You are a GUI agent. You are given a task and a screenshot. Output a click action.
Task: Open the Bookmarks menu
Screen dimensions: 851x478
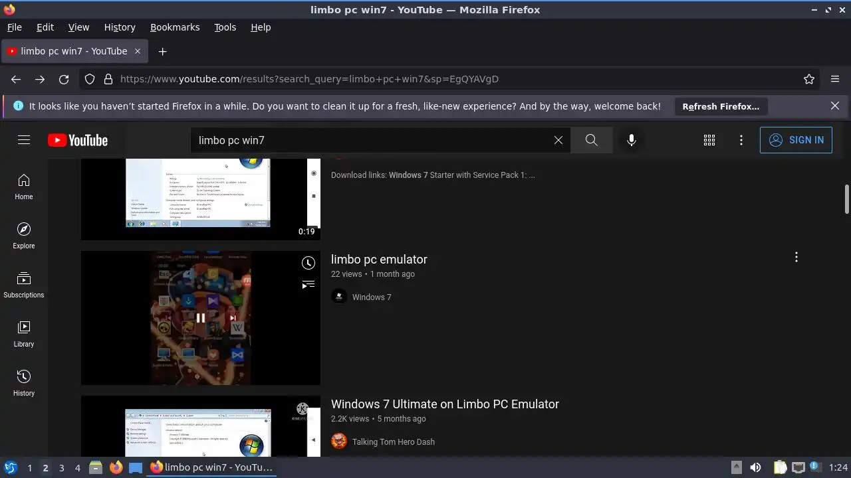click(x=175, y=27)
